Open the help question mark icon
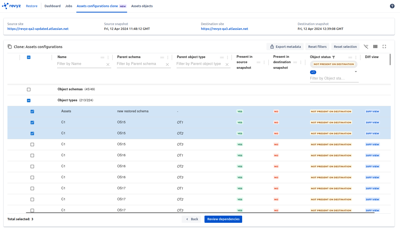The width and height of the screenshot is (400, 232). click(392, 6)
